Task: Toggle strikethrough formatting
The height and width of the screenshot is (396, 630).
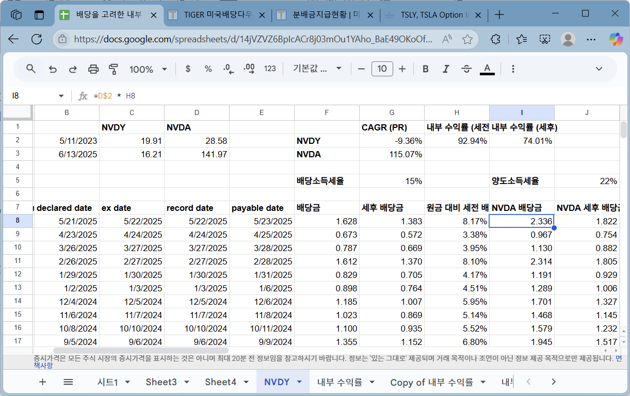Action: click(466, 69)
